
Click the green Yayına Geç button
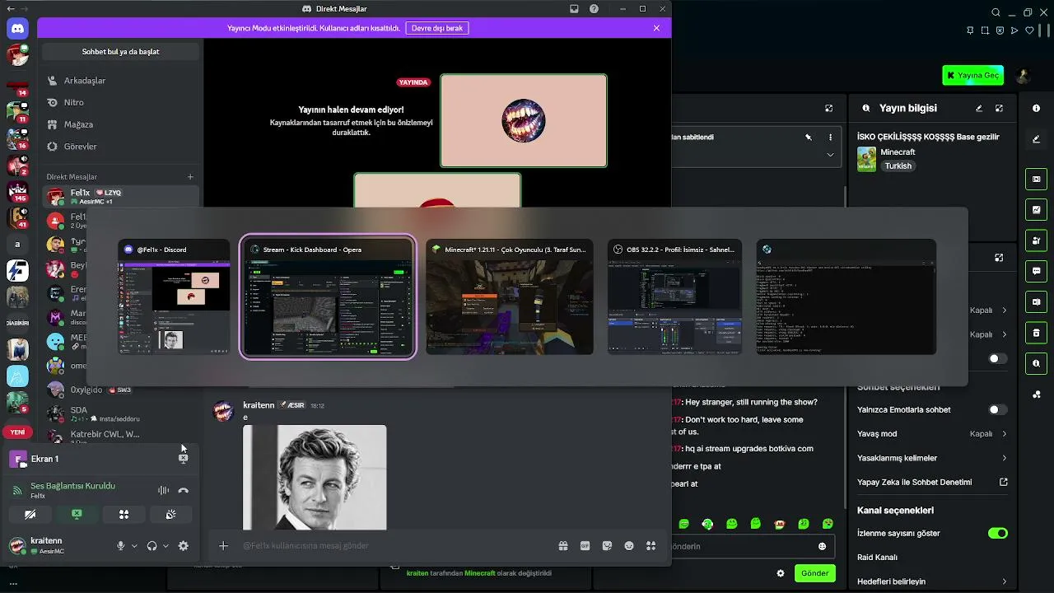(972, 75)
